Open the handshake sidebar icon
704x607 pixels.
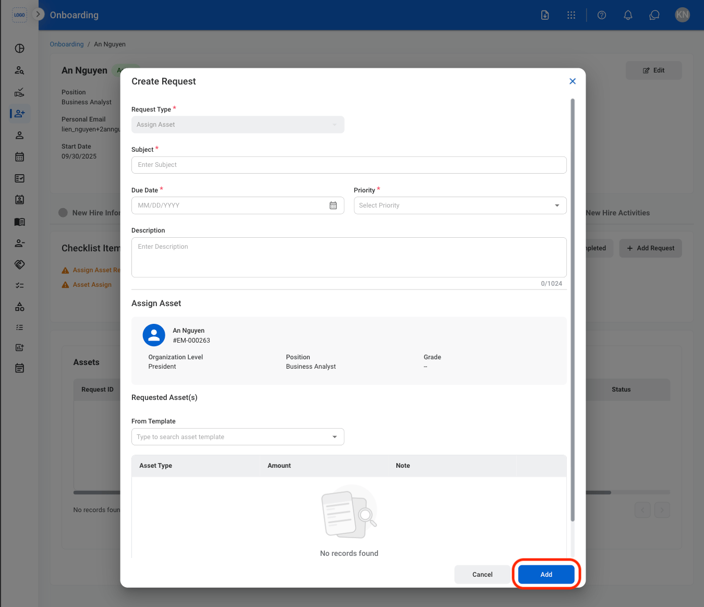tap(19, 264)
